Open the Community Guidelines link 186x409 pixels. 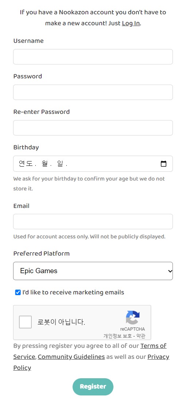pos(71,357)
